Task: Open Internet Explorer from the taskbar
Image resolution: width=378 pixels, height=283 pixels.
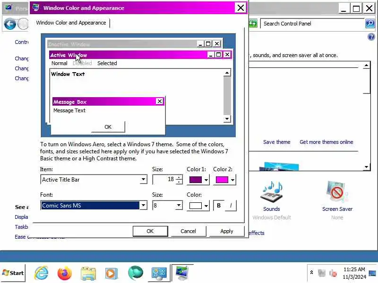Action: click(x=42, y=273)
